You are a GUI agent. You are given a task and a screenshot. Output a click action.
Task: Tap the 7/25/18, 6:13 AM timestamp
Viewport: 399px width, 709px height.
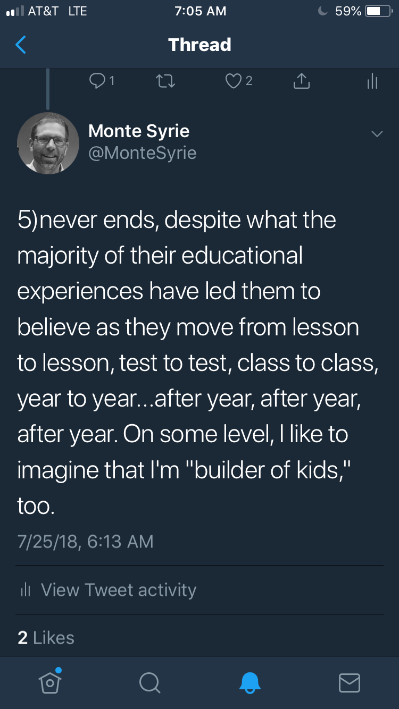coord(85,541)
